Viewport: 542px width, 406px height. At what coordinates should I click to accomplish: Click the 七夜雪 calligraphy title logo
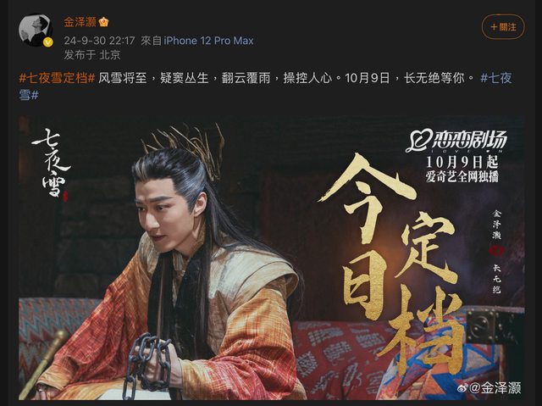point(51,162)
